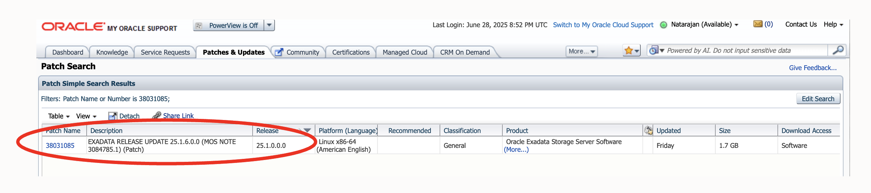
Task: Click the Detach table icon
Action: point(112,116)
